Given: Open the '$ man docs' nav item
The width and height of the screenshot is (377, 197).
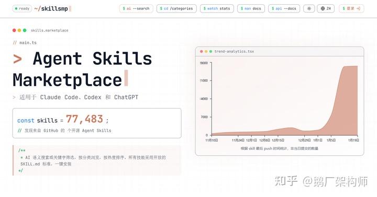Looking at the screenshot, I should tap(251, 8).
